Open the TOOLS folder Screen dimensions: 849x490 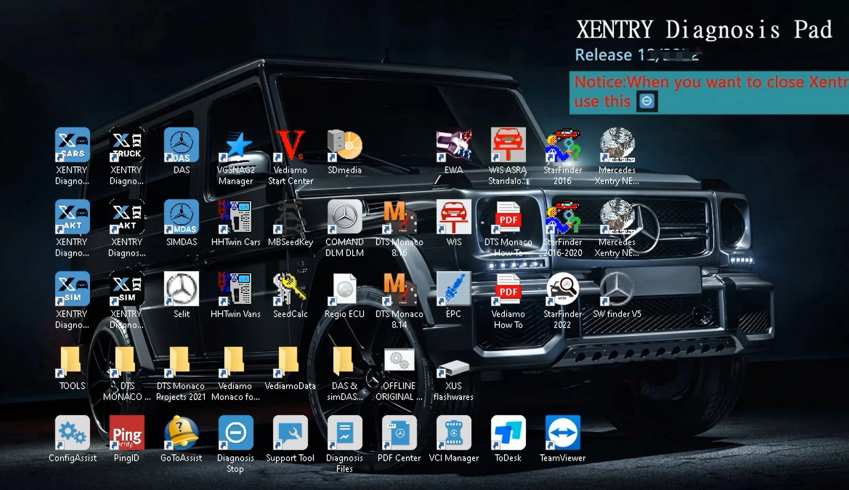[x=72, y=362]
